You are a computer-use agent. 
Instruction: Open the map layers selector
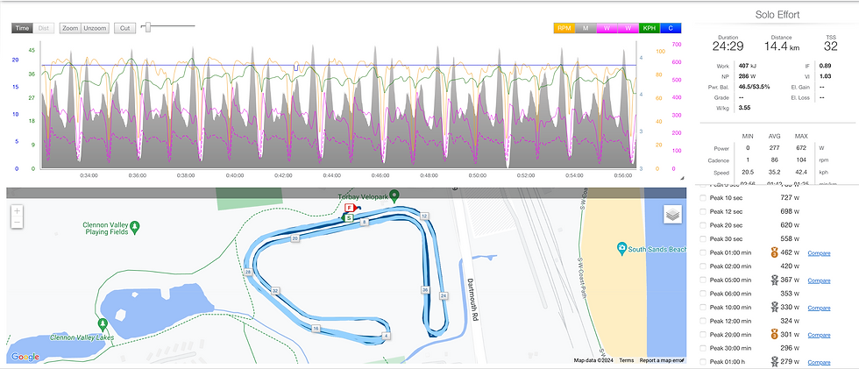click(x=672, y=215)
